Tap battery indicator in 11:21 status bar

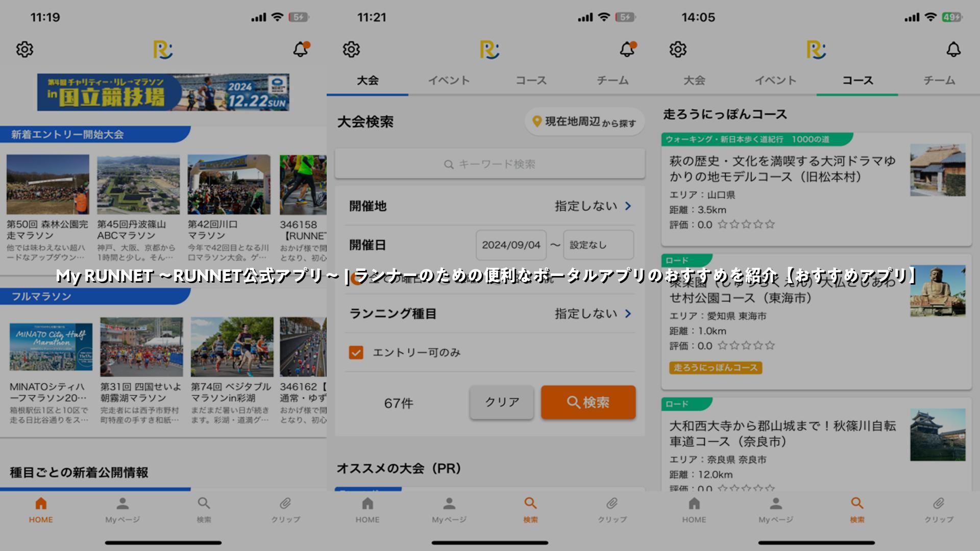point(626,17)
